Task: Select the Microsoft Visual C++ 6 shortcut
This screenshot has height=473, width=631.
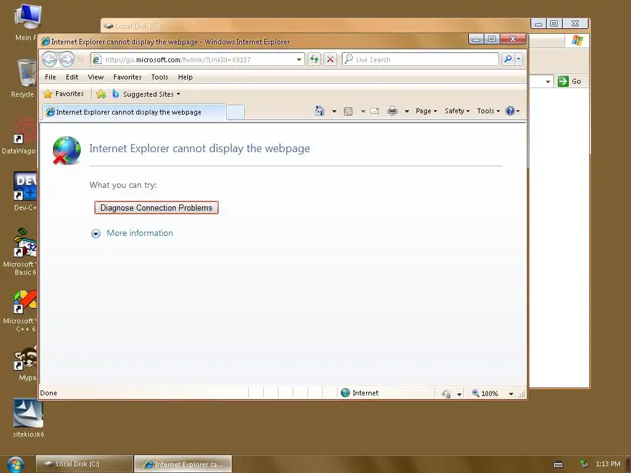Action: (x=21, y=311)
